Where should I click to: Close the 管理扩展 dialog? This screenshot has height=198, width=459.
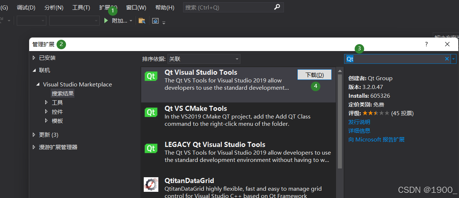coord(447,44)
